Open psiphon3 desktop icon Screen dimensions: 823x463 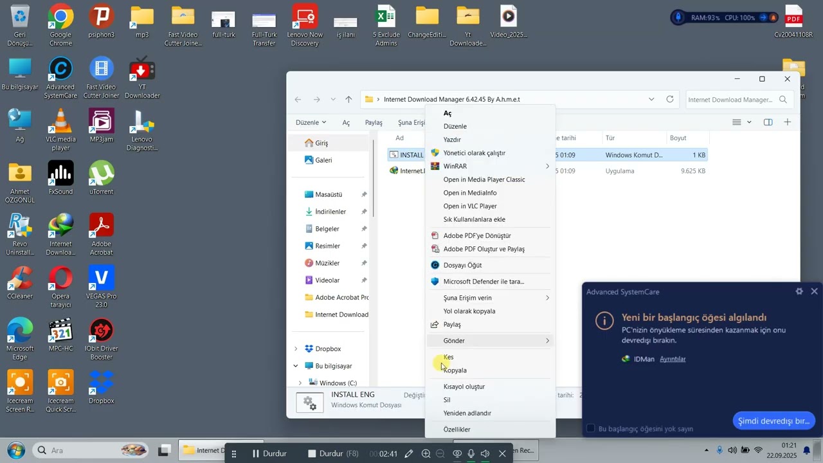click(x=102, y=22)
